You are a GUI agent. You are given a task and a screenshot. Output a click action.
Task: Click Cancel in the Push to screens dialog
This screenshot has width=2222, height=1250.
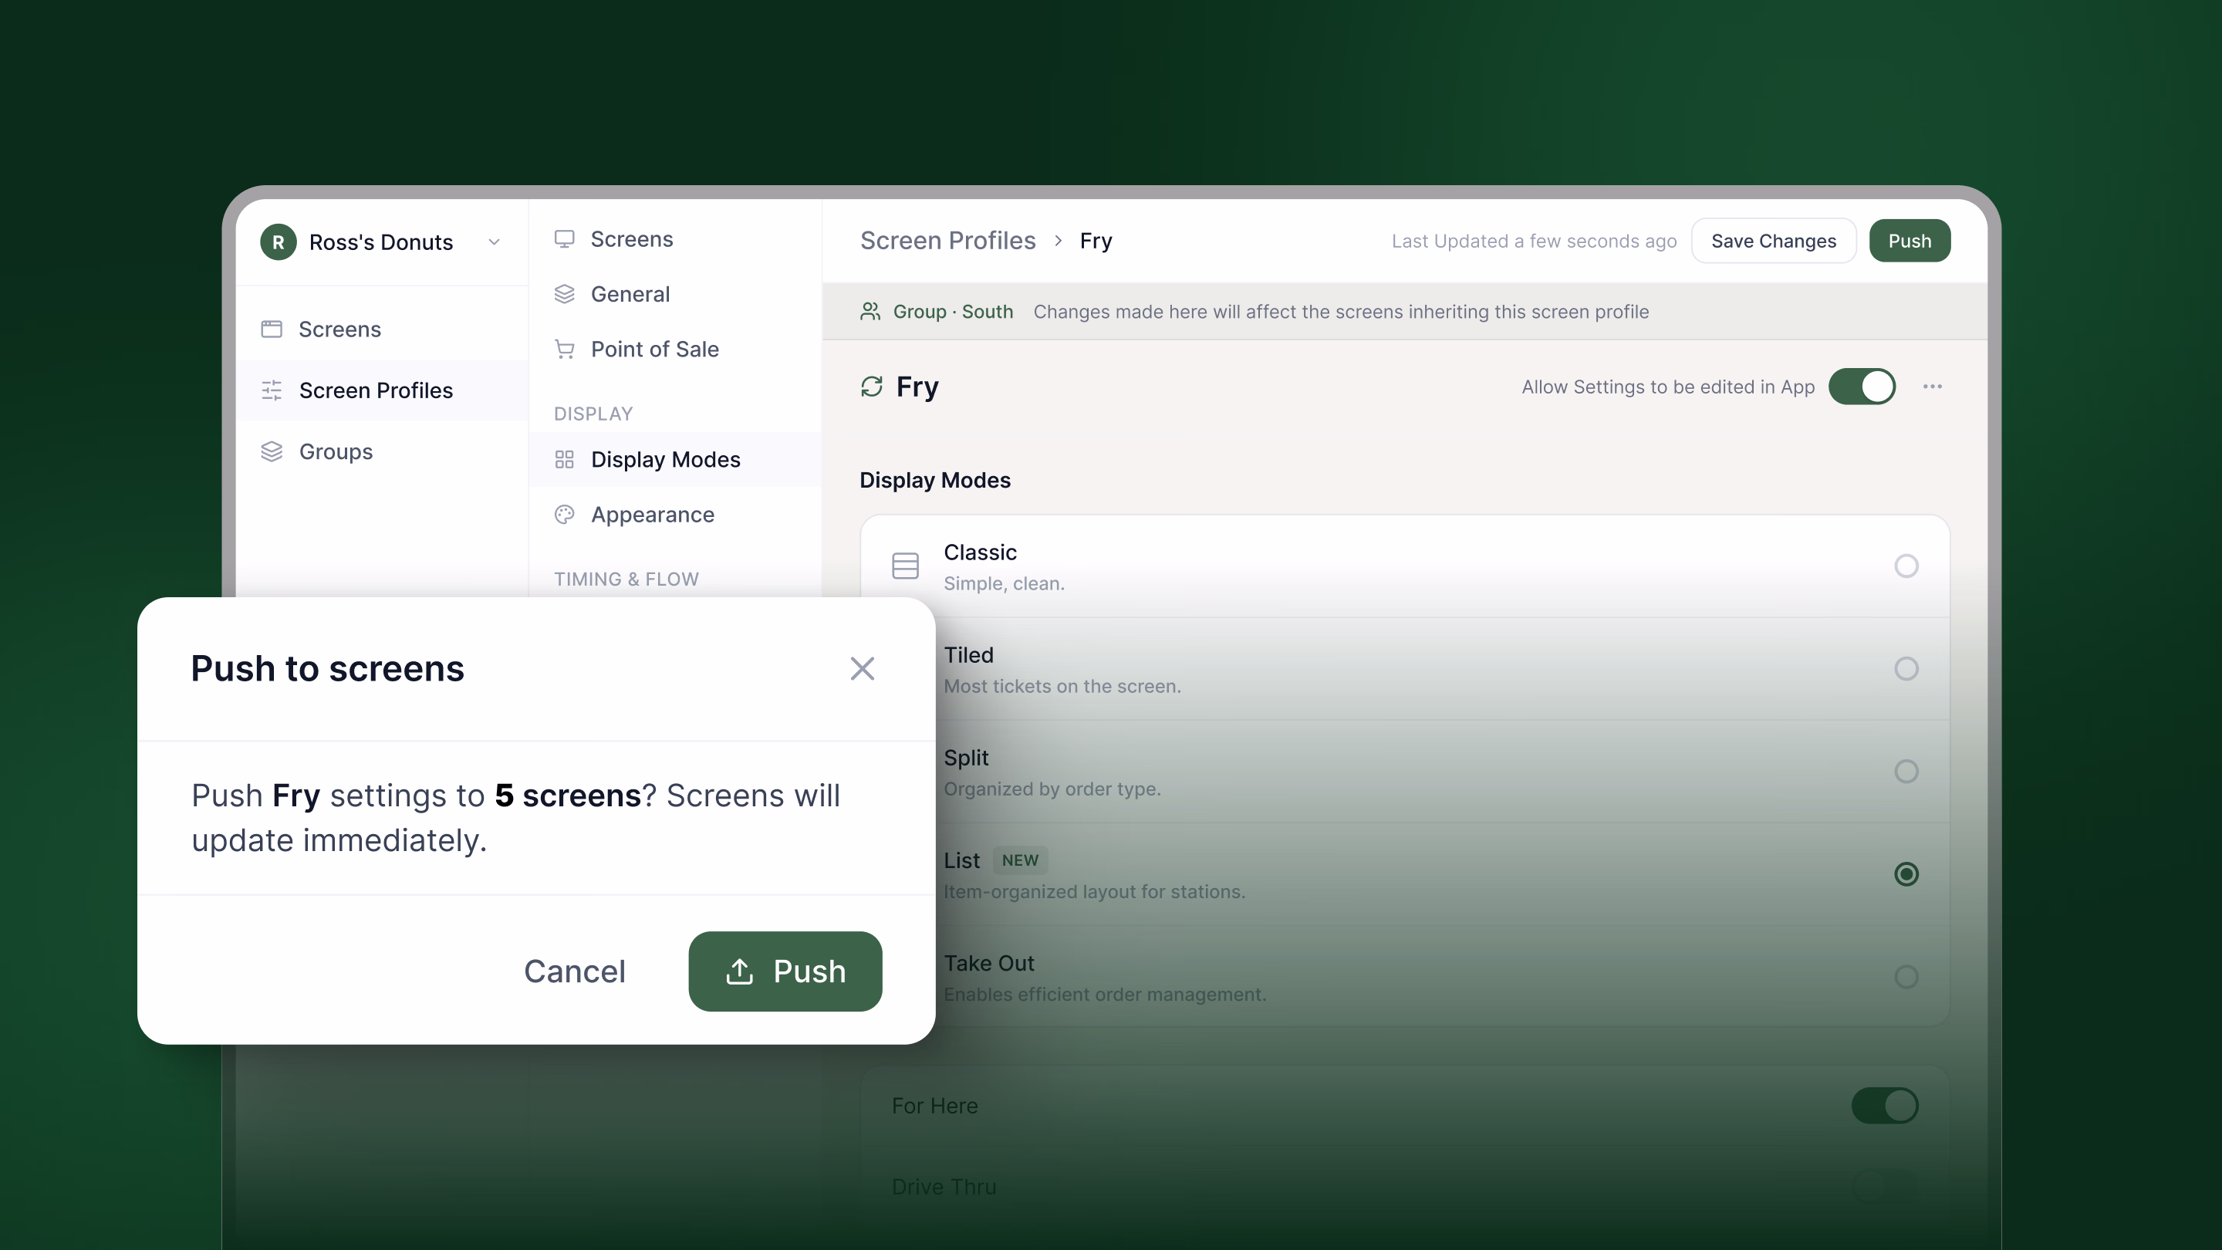coord(575,971)
